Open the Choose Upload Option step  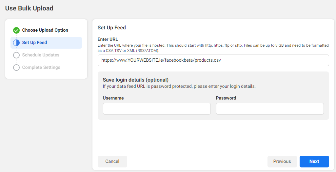coord(45,30)
